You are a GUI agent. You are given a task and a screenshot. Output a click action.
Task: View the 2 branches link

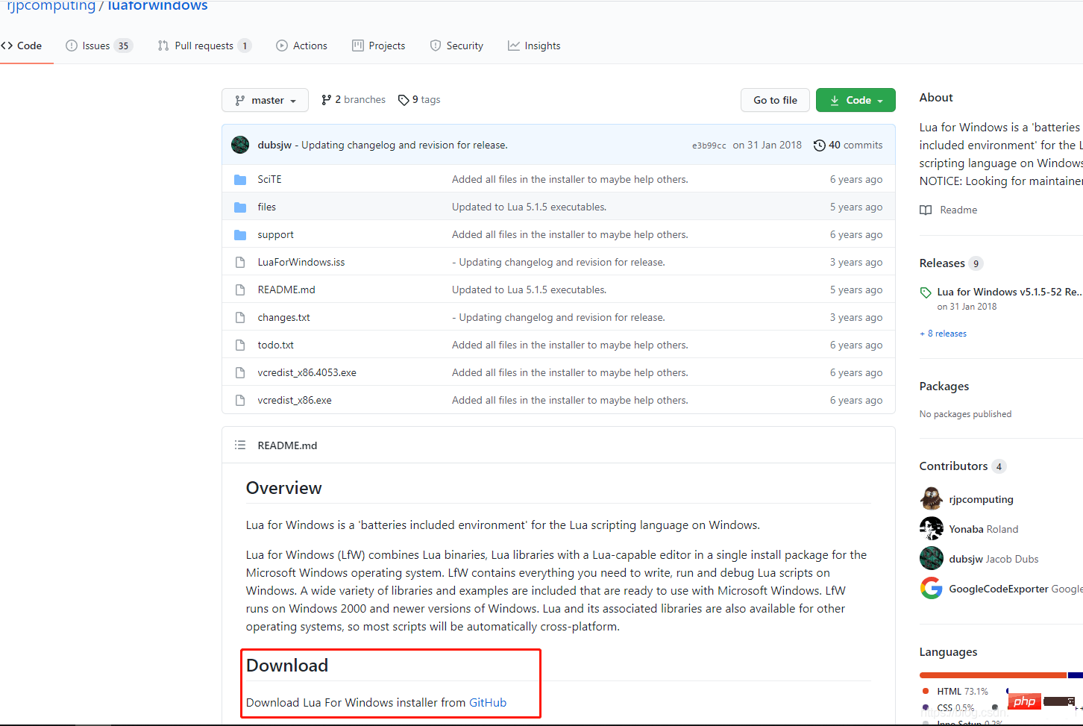click(354, 100)
